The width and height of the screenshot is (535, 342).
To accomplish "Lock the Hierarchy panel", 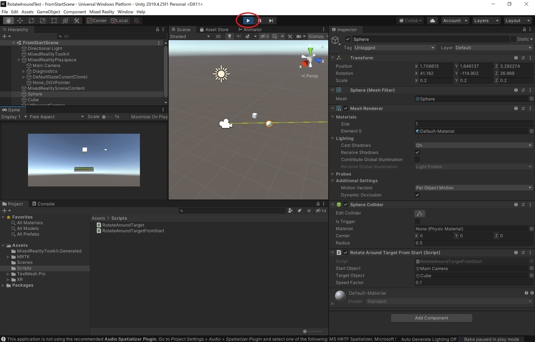I will [x=157, y=29].
